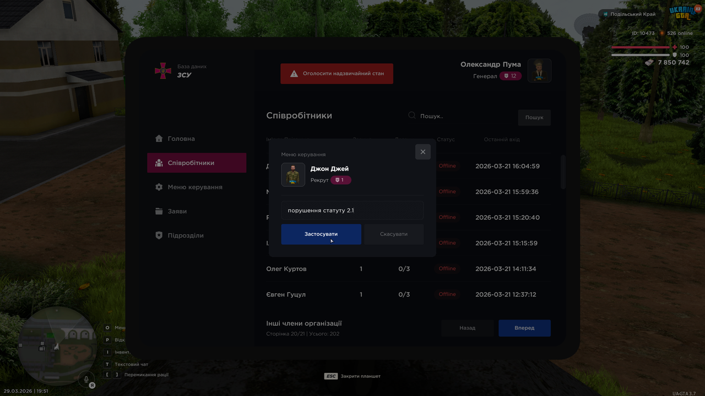Click the Текстовий чат key hint
705x396 pixels.
(x=127, y=364)
